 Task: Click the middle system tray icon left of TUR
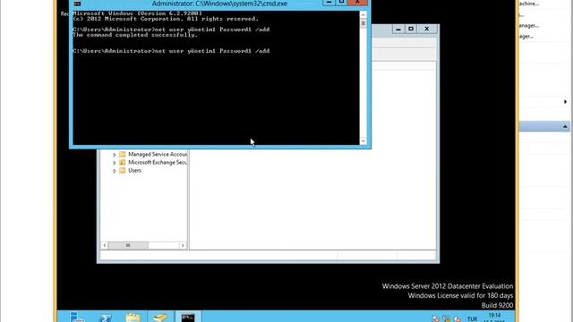click(446, 318)
